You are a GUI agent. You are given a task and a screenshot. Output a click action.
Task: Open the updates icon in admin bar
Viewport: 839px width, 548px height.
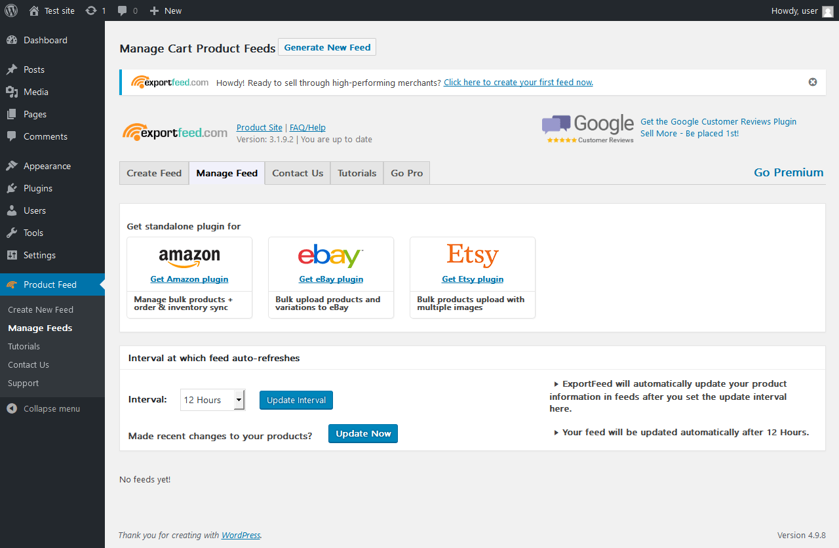[92, 10]
